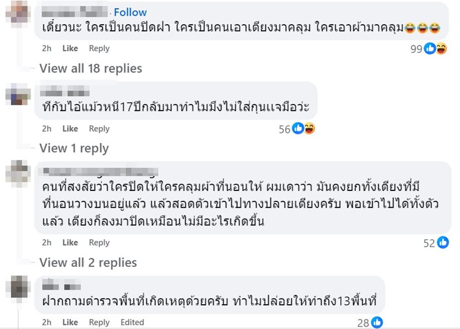This screenshot has width=460, height=329.
Task: Click the first commenter's profile picture
Action: pos(17,12)
